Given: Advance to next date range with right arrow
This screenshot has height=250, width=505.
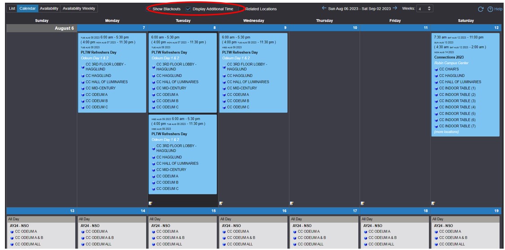Looking at the screenshot, I should 395,8.
